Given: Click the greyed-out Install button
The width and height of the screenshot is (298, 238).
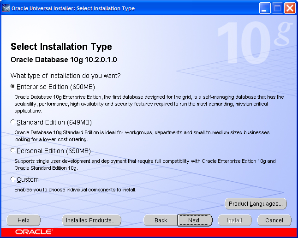Looking at the screenshot, I should pyautogui.click(x=235, y=220).
